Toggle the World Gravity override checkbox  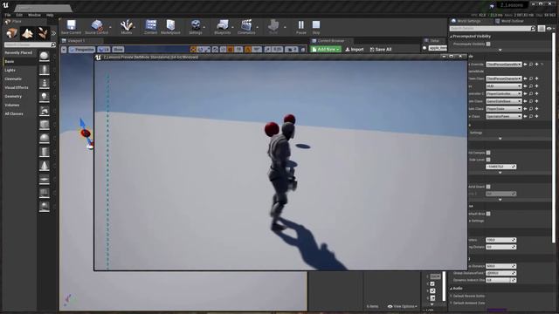pos(488,187)
